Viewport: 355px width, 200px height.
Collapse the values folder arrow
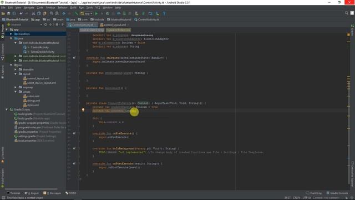pos(16,92)
